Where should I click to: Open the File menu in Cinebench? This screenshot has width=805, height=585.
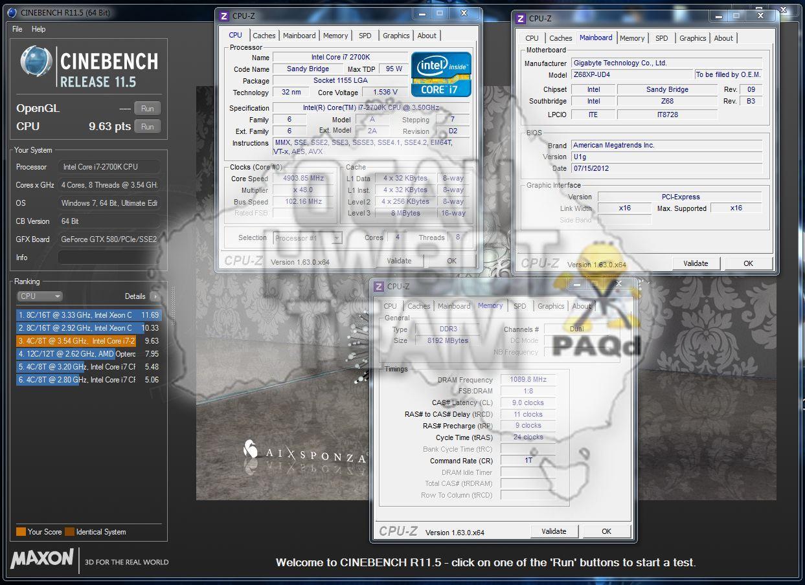pyautogui.click(x=17, y=29)
